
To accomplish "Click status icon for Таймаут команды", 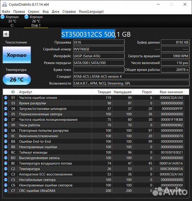I will tap(6, 152).
